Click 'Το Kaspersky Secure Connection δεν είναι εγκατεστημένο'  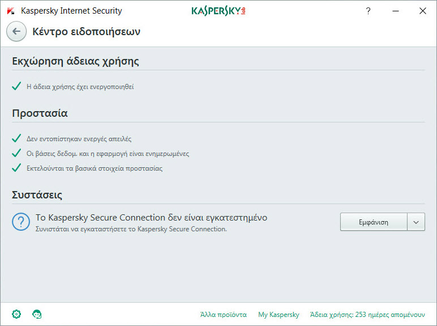[x=151, y=217]
